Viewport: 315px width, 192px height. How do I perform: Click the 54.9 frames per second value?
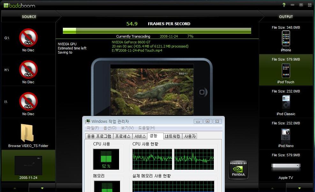click(x=132, y=24)
